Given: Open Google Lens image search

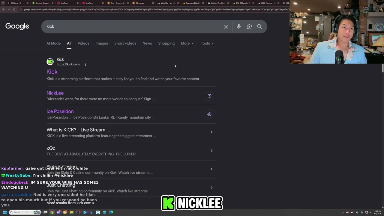Looking at the screenshot, I should [249, 26].
